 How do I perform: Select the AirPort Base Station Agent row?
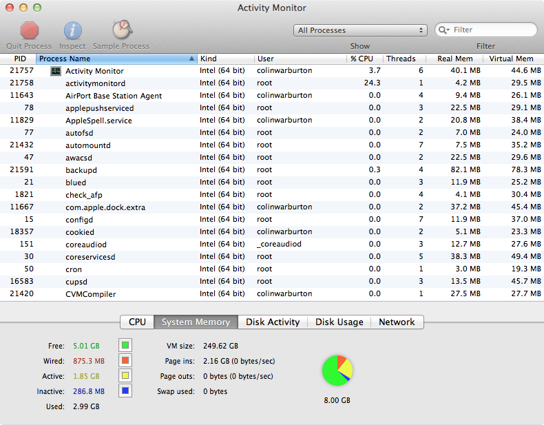[x=272, y=96]
